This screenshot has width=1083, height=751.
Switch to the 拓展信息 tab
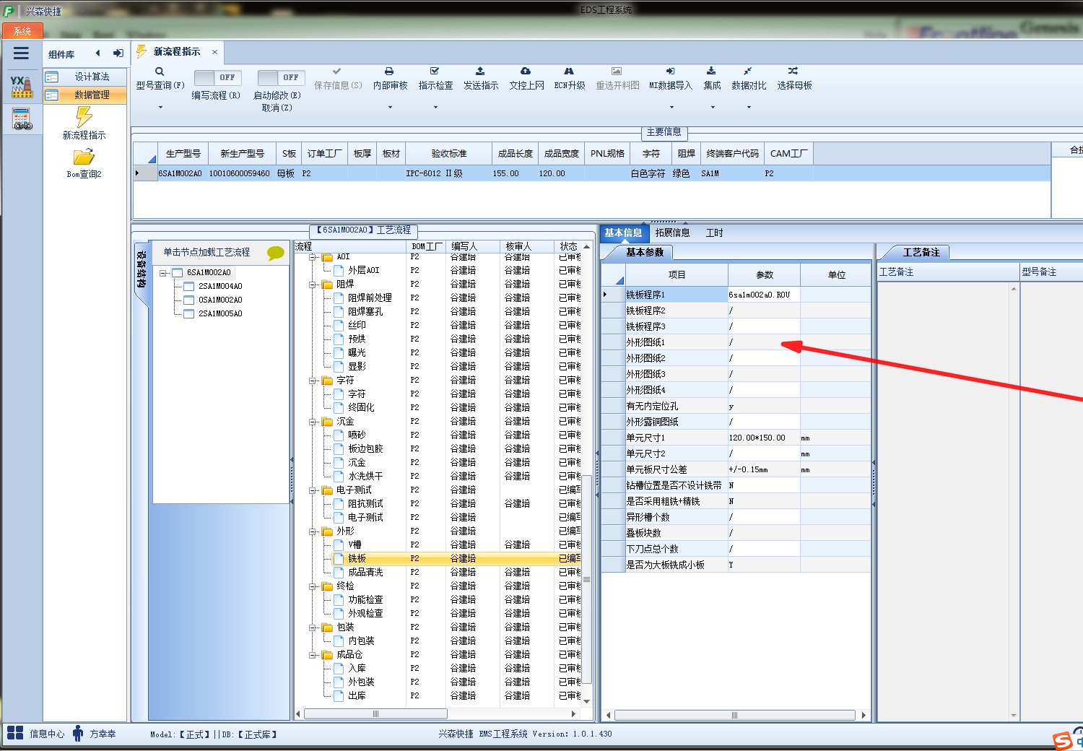tap(672, 233)
